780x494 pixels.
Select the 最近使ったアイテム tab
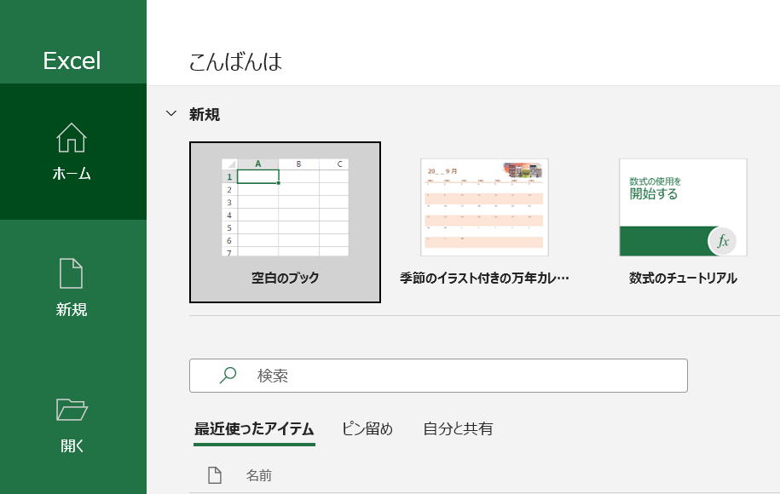tap(253, 428)
